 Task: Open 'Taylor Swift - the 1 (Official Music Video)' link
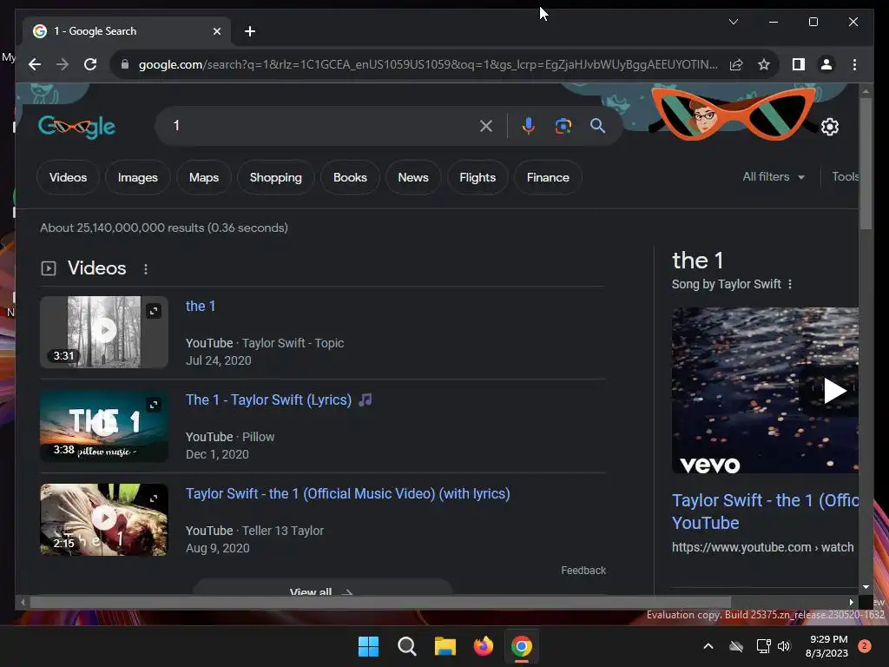click(347, 494)
